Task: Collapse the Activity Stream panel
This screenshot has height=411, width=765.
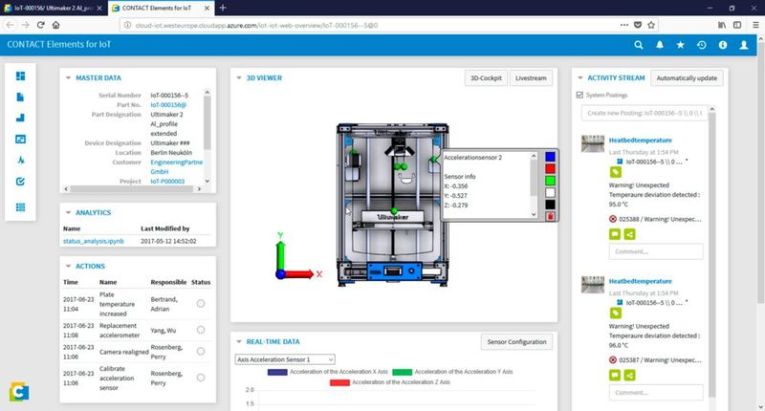Action: [579, 77]
